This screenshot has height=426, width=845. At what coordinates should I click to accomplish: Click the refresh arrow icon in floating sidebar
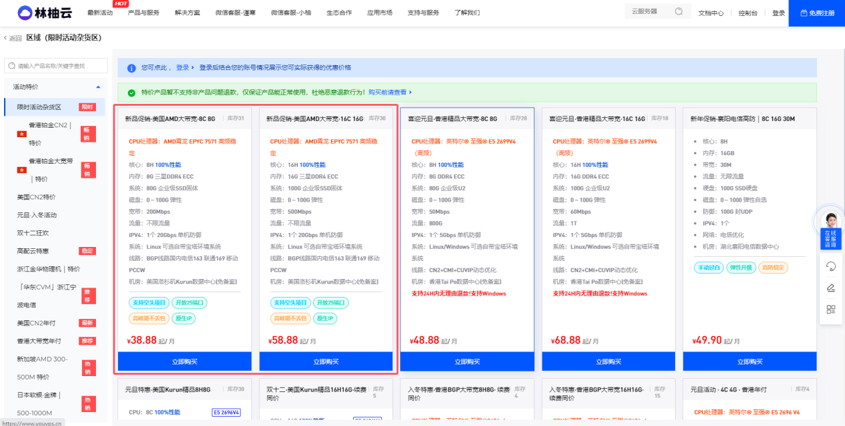[x=831, y=266]
